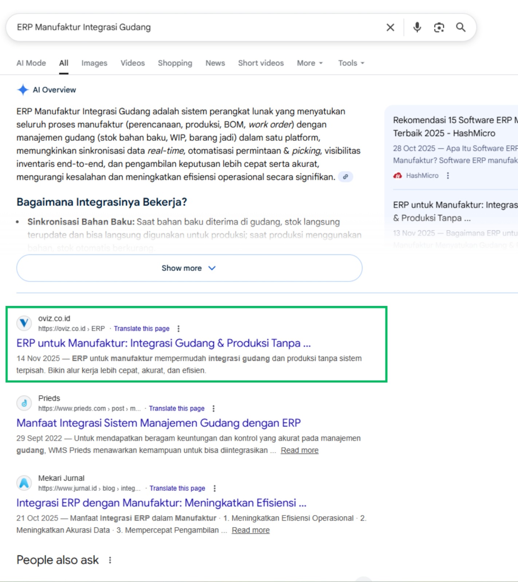Open the Tools dropdown
The height and width of the screenshot is (582, 518).
[x=351, y=63]
